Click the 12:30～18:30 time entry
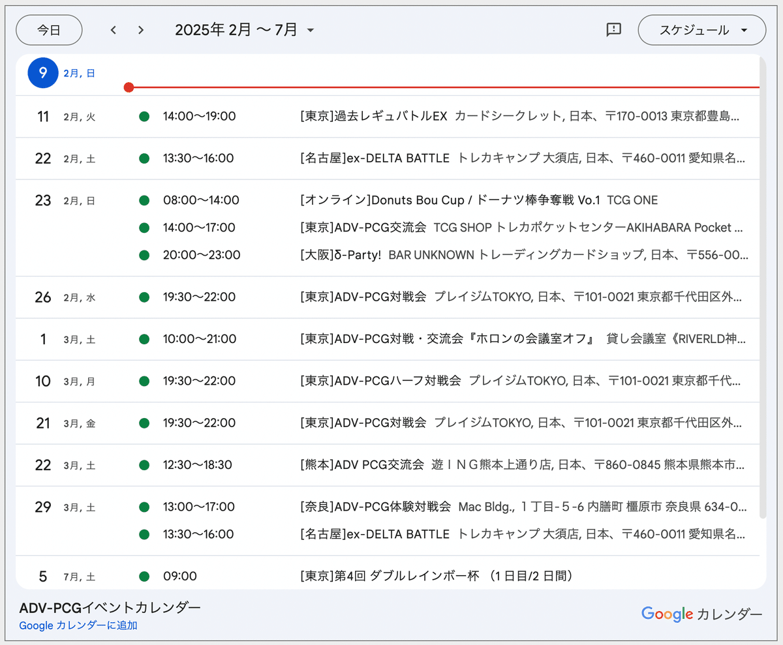 coord(198,465)
